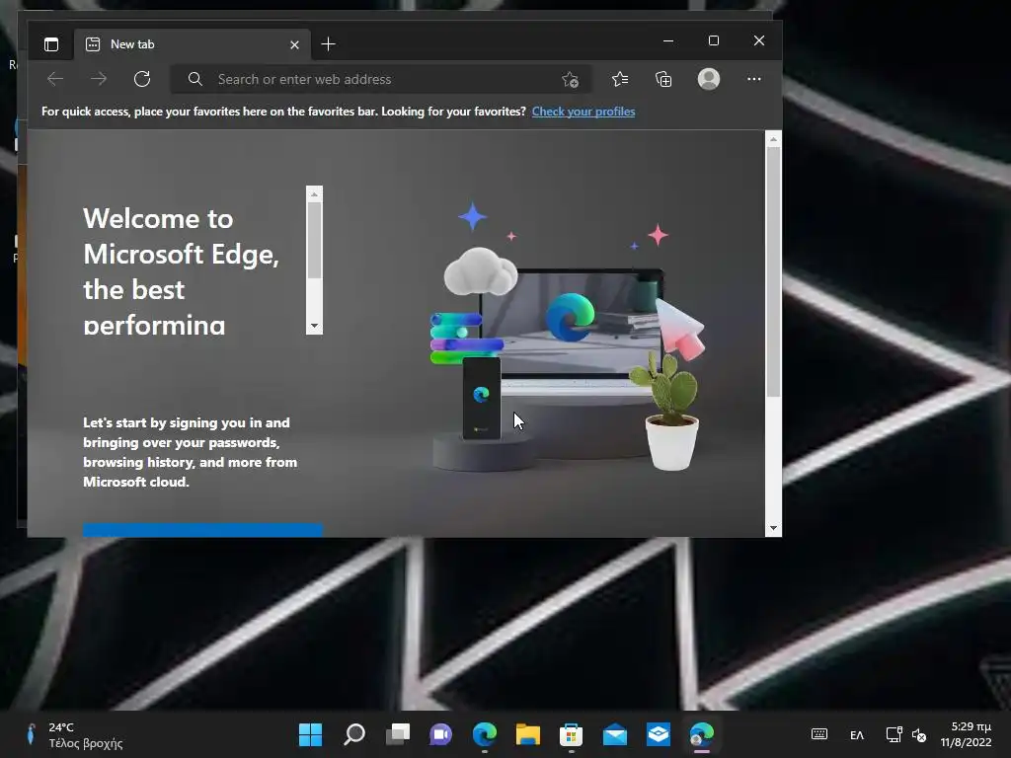Open the Chat icon on taskbar
The height and width of the screenshot is (758, 1011).
click(x=441, y=734)
